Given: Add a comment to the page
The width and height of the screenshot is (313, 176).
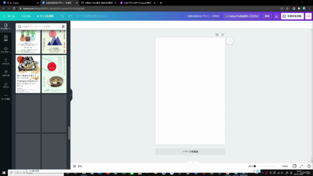Looking at the screenshot, I should (229, 41).
